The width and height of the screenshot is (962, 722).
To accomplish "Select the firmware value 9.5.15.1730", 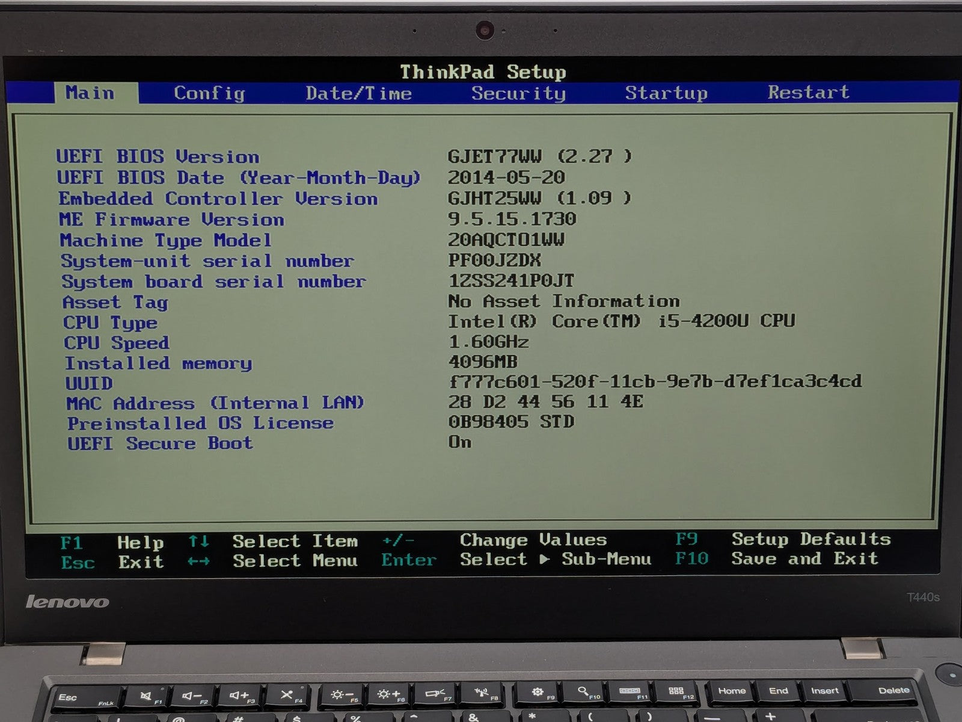I will 512,219.
